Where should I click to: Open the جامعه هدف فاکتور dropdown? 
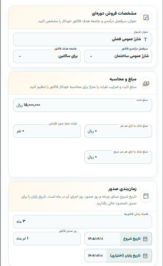coord(47,56)
